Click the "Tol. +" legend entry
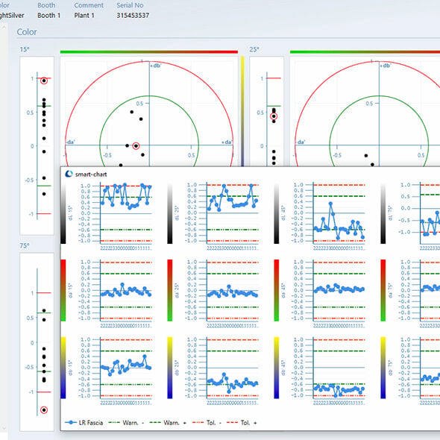The image size is (440, 440). click(242, 423)
